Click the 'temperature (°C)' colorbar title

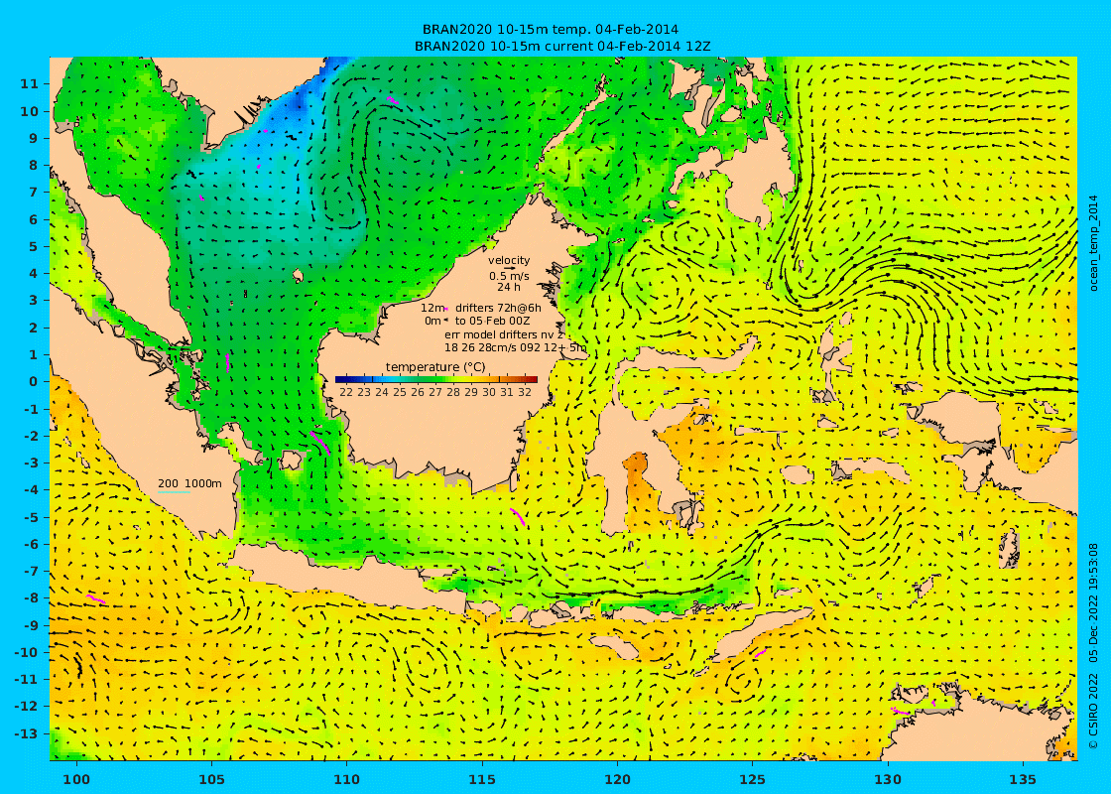pyautogui.click(x=435, y=366)
